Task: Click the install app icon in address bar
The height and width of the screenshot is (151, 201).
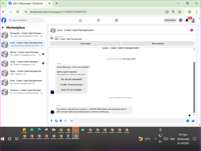Action: (x=167, y=12)
